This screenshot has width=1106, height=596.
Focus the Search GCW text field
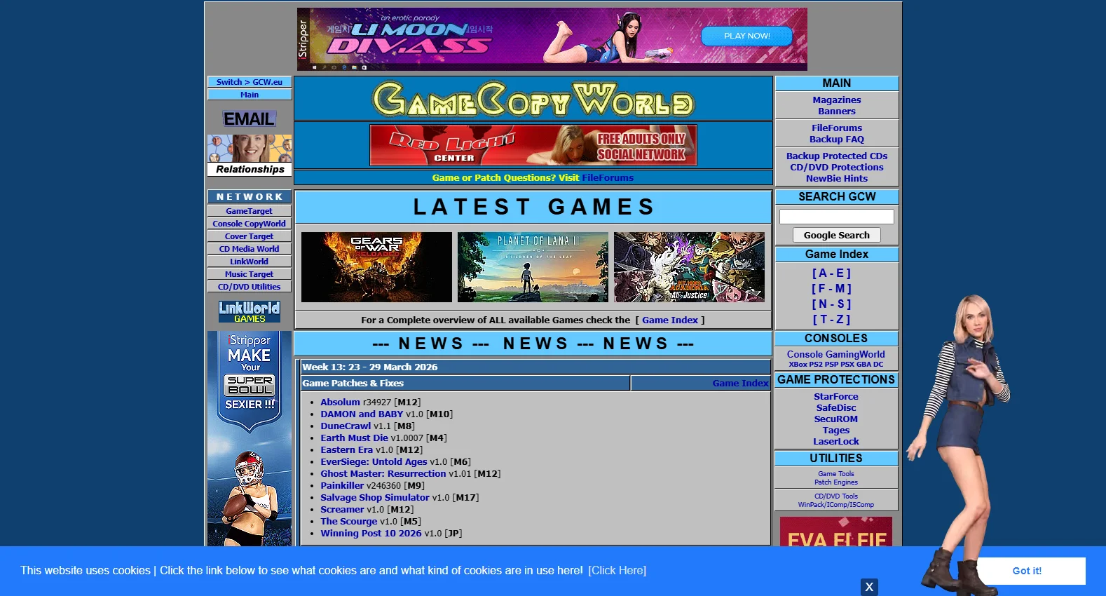(x=837, y=217)
